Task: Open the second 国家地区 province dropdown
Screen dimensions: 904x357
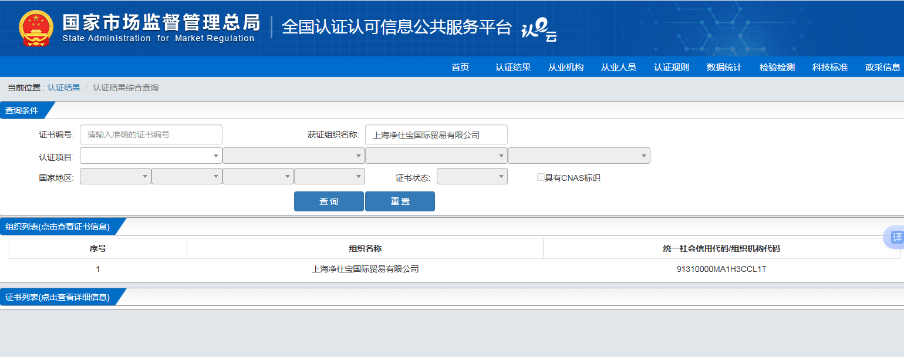Action: point(187,176)
